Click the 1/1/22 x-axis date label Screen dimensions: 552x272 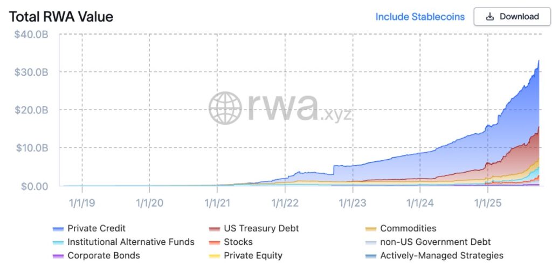coord(285,203)
